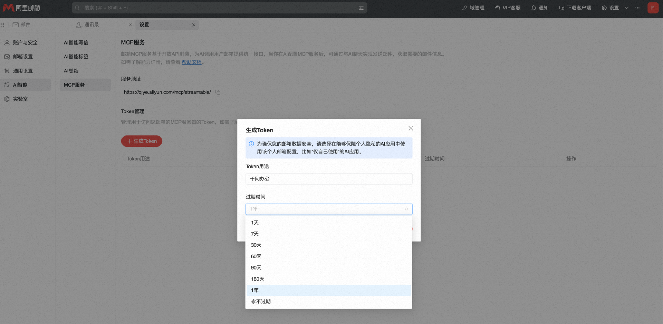Image resolution: width=663 pixels, height=324 pixels.
Task: Open the 帮助文档 link
Action: [x=192, y=62]
